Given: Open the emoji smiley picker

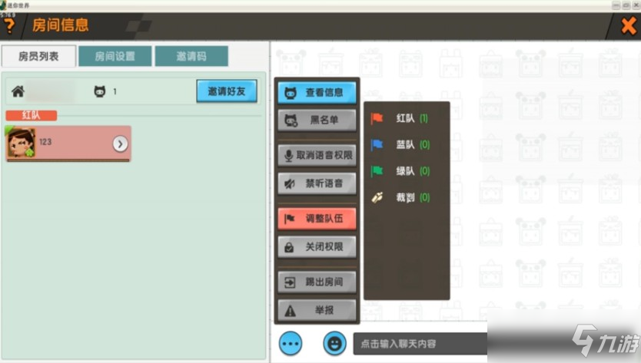Looking at the screenshot, I should (x=334, y=343).
